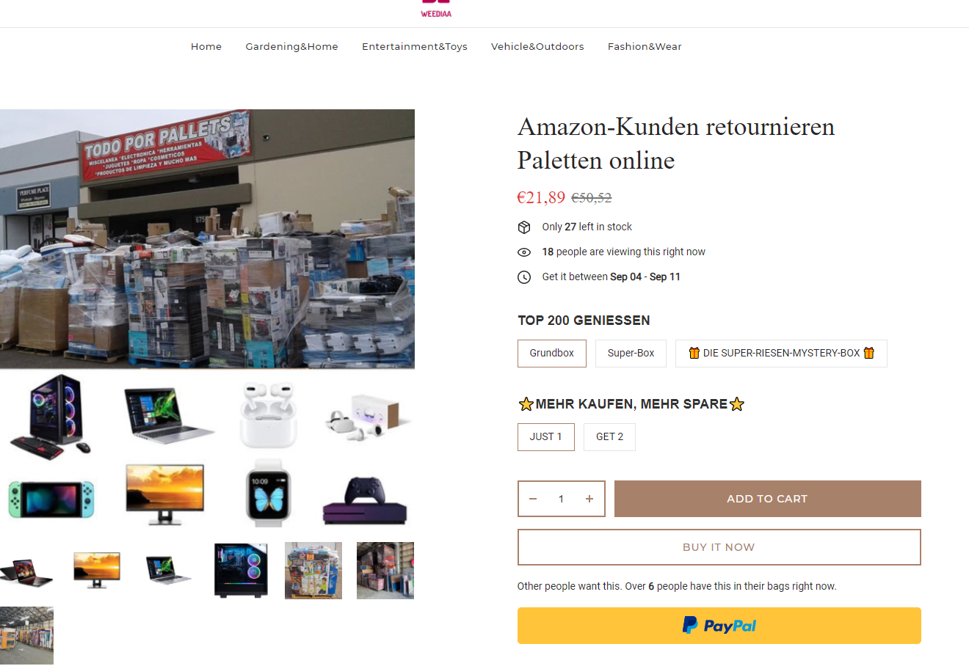Screen dimensions: 969x666
Task: Click the WEEDIAA store logo
Action: pos(436,9)
